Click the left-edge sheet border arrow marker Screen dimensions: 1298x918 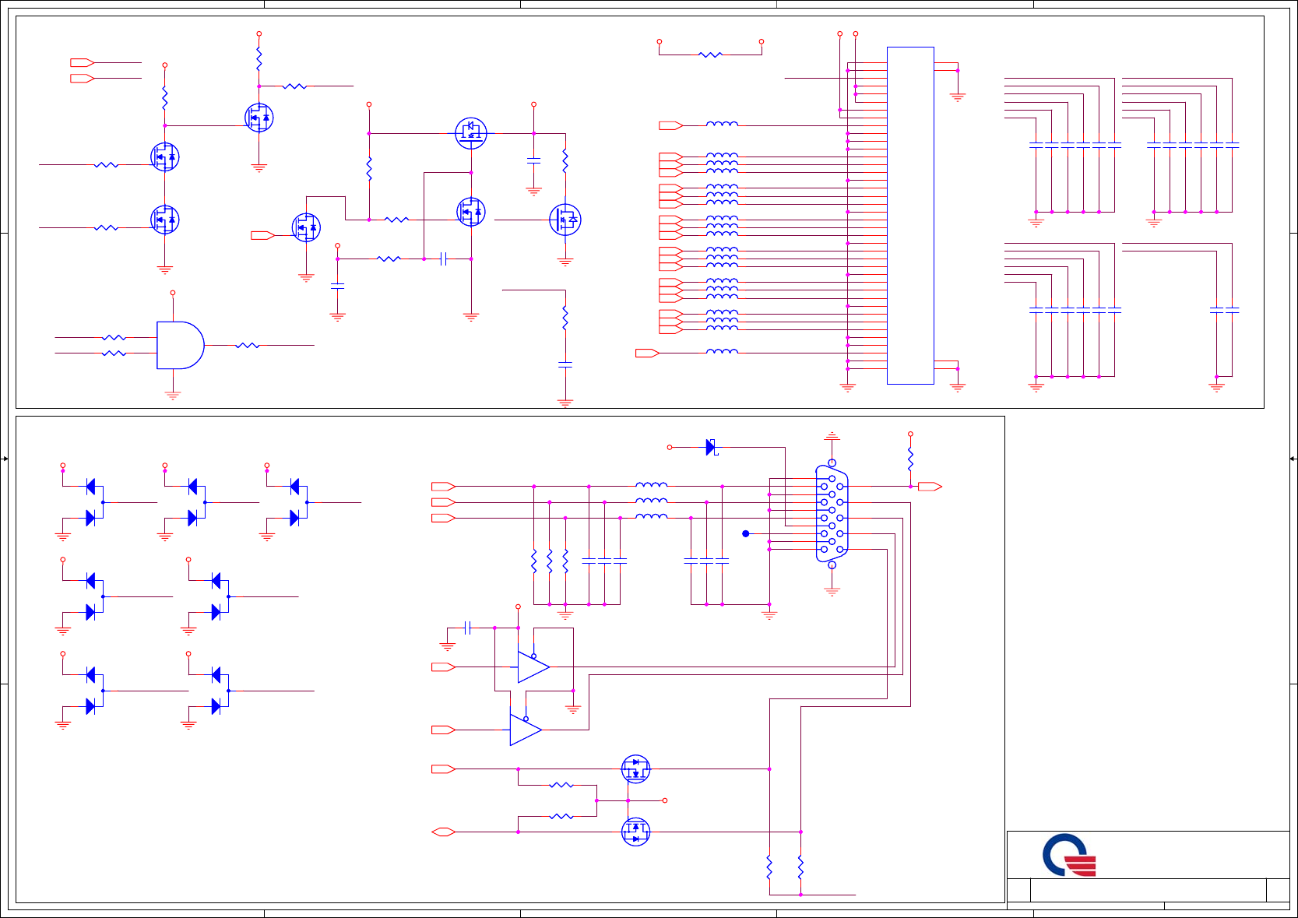tap(5, 459)
